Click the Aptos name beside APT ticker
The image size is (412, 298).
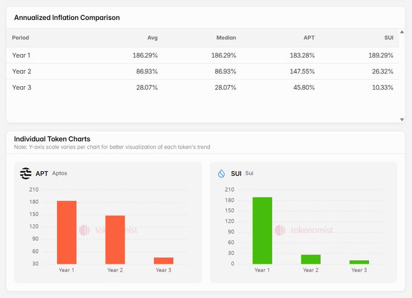(x=59, y=173)
